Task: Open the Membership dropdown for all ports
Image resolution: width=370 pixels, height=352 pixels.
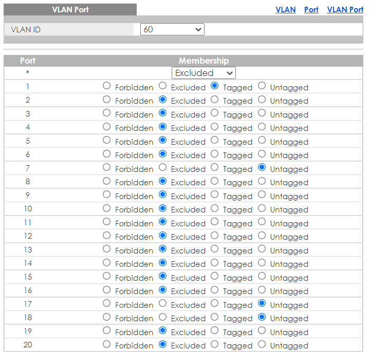Action: [203, 73]
